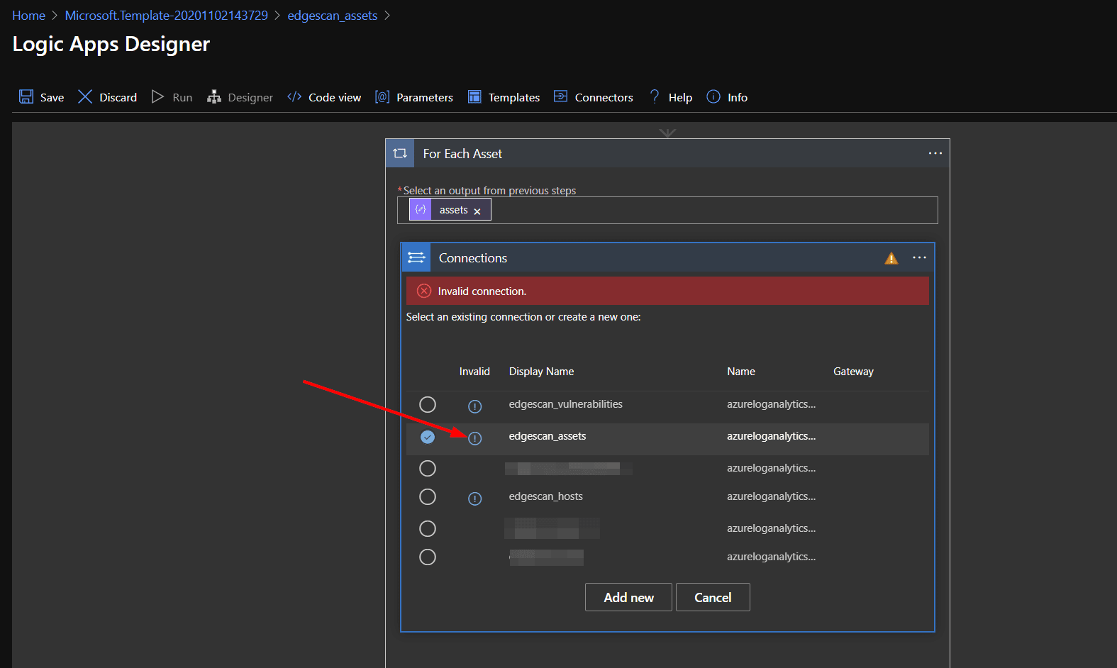Click azureloganalytics name in edgescan_hosts row
Screen dimensions: 1117x668
(771, 496)
